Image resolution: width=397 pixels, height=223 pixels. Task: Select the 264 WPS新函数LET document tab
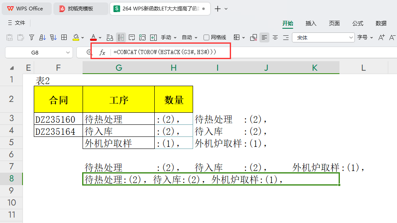pos(160,9)
